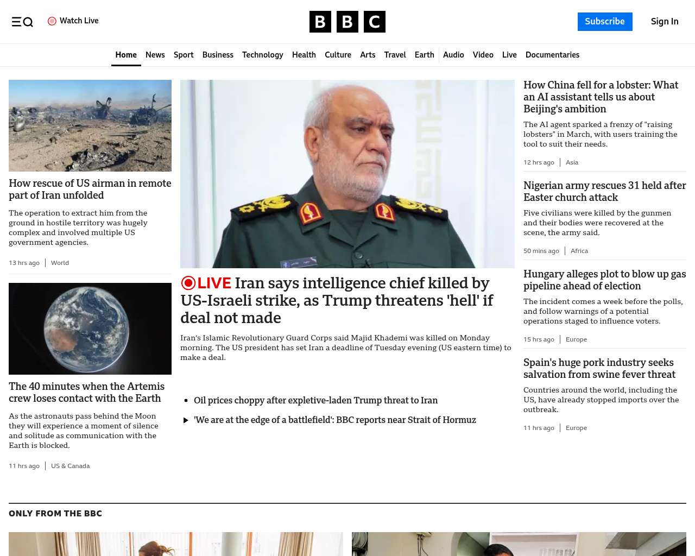
Task: Click the Africa category tag
Action: tap(579, 251)
